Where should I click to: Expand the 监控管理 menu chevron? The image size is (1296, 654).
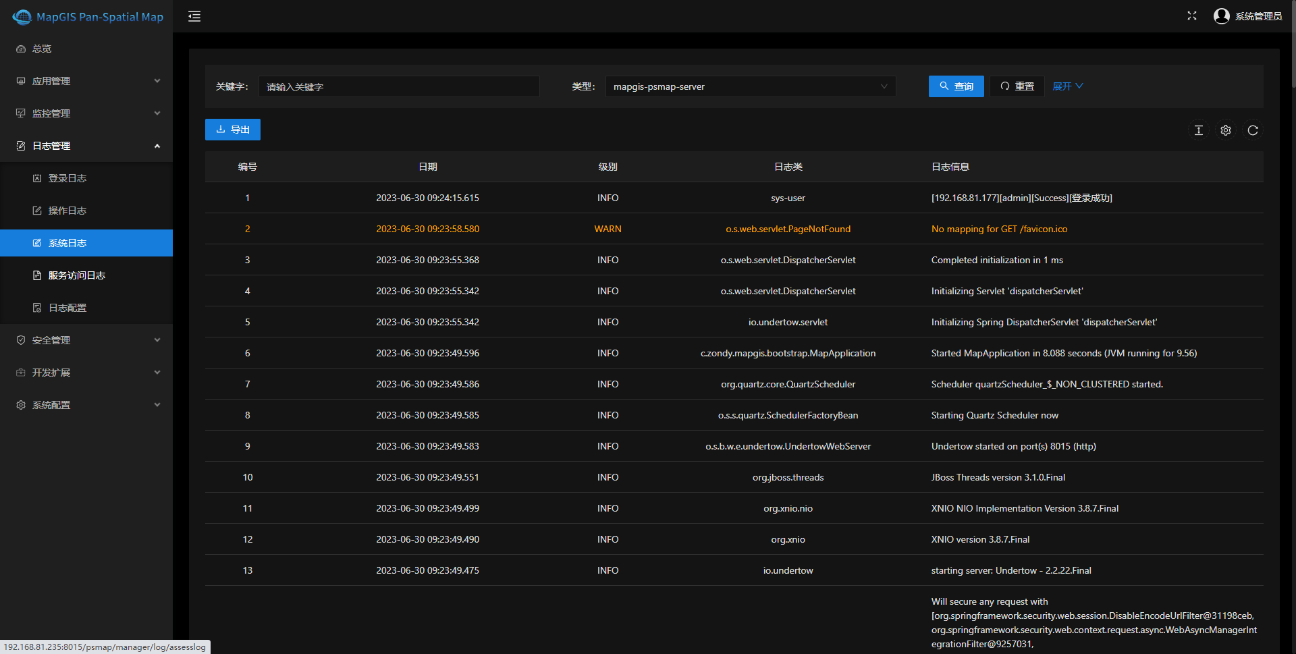[x=157, y=113]
